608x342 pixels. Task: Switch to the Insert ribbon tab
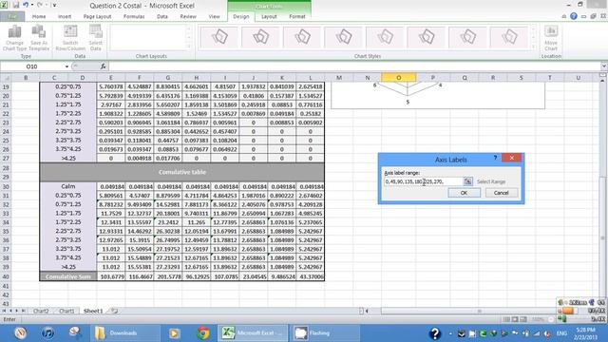[65, 16]
